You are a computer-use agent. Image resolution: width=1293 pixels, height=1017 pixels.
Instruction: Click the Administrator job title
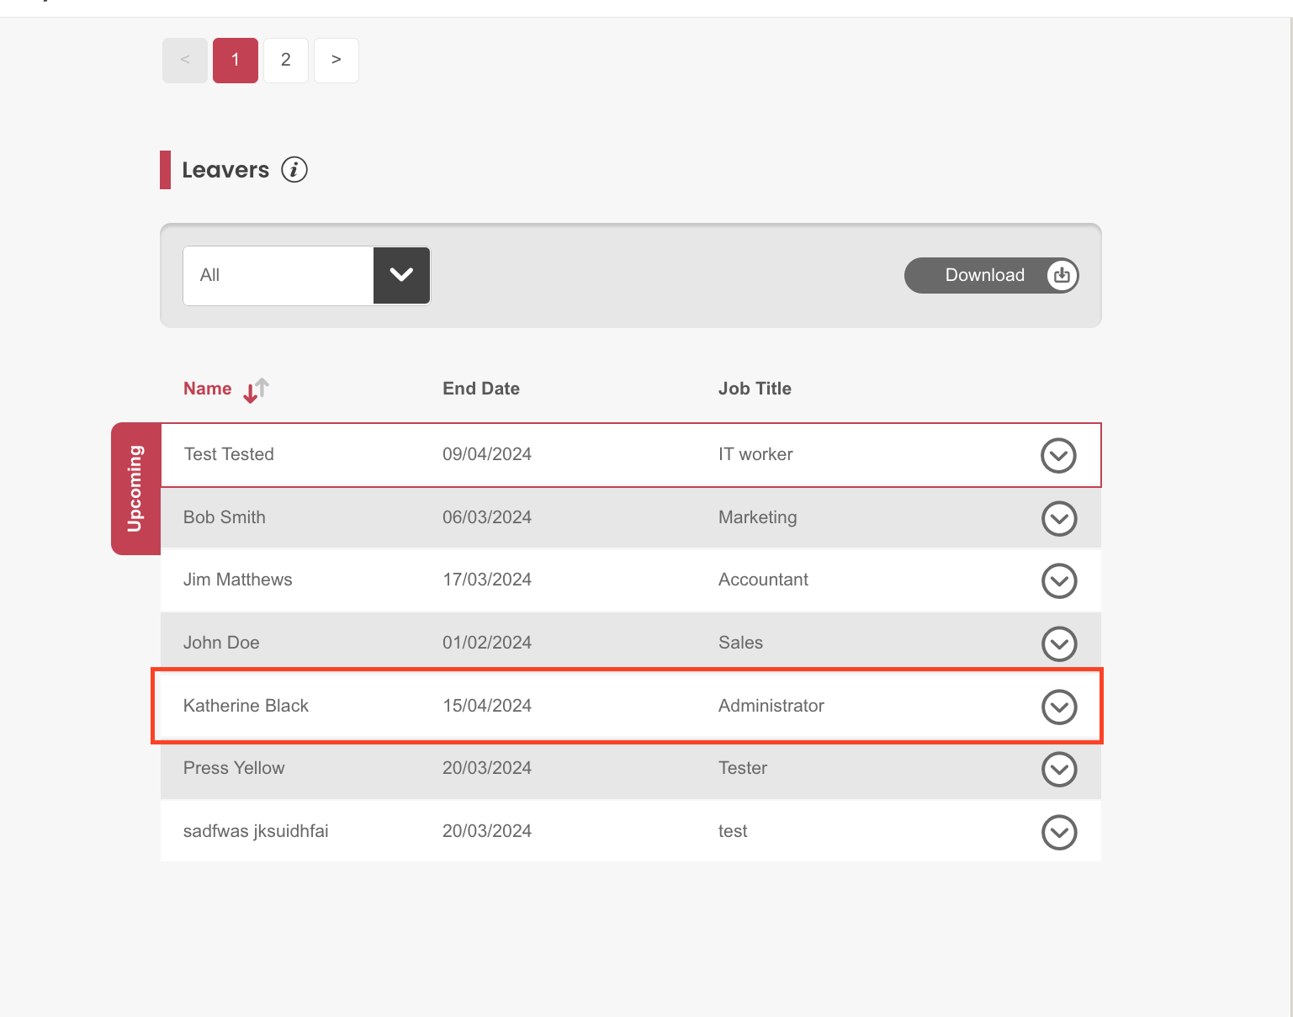pyautogui.click(x=771, y=706)
